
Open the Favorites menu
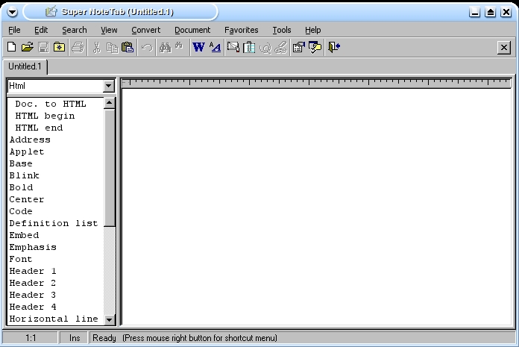tap(242, 30)
